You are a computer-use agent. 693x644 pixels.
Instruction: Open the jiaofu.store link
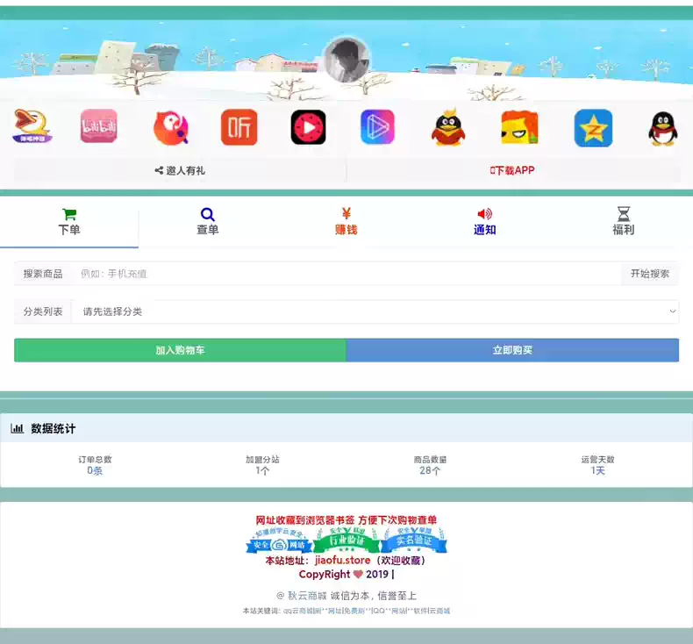(342, 561)
